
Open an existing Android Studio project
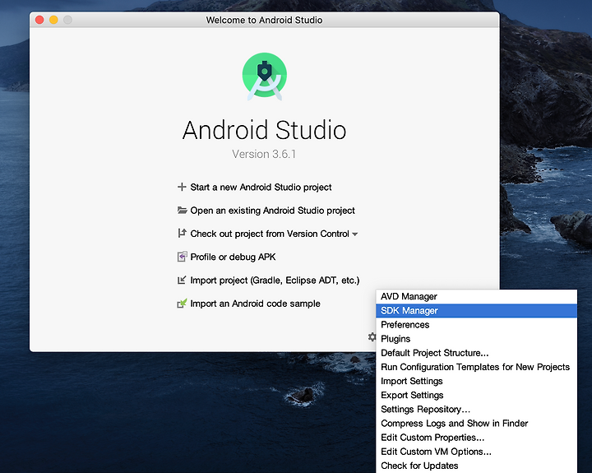[273, 211]
